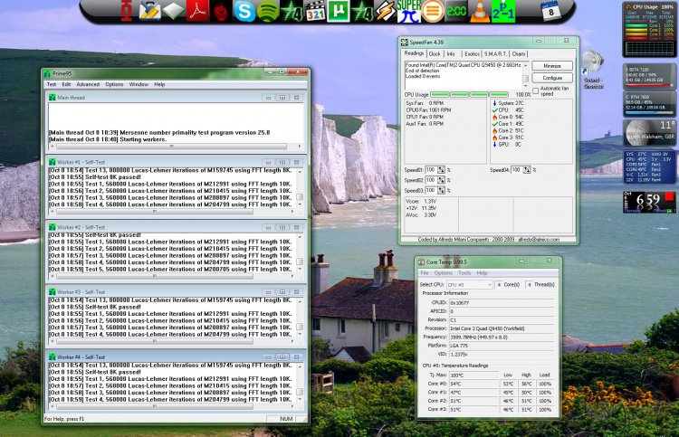Open the Sound shortcut desktop icon
Screen dimensions: 679x437
tap(593, 70)
